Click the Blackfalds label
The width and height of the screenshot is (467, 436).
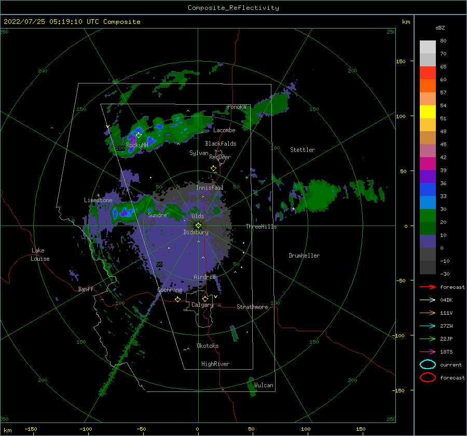click(221, 144)
